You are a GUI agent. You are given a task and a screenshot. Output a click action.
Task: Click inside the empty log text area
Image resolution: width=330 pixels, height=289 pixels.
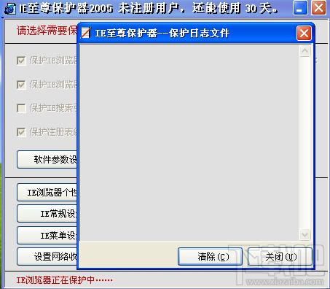click(x=189, y=143)
